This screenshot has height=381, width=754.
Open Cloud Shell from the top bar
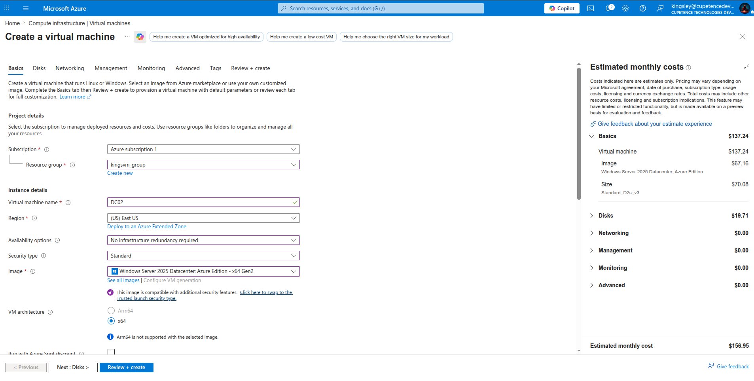[591, 8]
